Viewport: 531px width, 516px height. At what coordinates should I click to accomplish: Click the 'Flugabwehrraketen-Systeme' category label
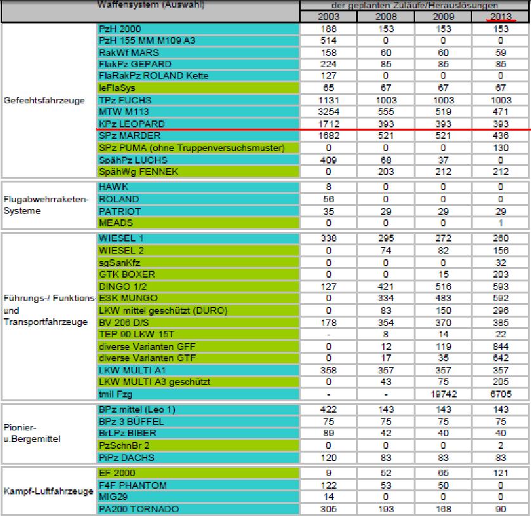pyautogui.click(x=46, y=205)
